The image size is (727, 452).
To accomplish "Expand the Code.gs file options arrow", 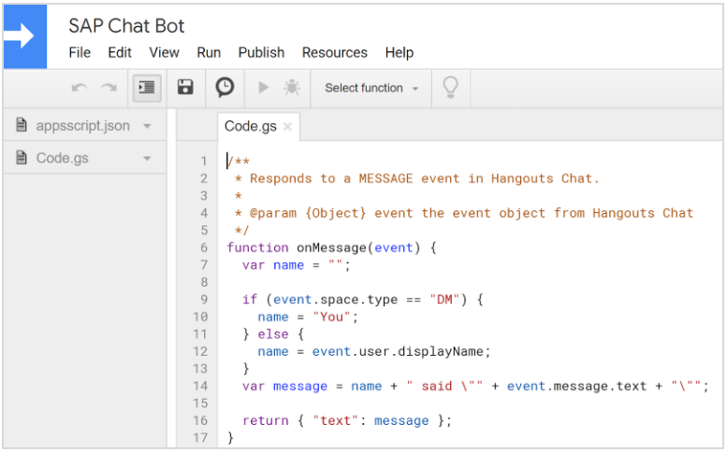I will 147,159.
